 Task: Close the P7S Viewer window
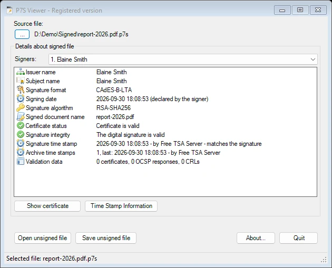click(x=318, y=10)
